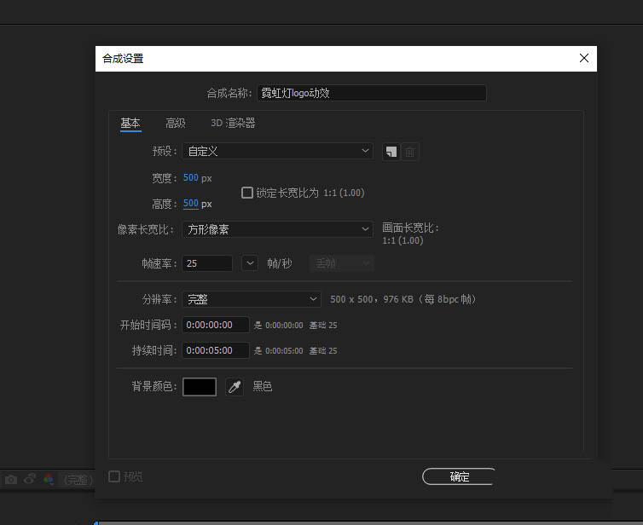The image size is (643, 525).
Task: Toggle lock aspect ratio 1:1 checkbox
Action: point(246,193)
